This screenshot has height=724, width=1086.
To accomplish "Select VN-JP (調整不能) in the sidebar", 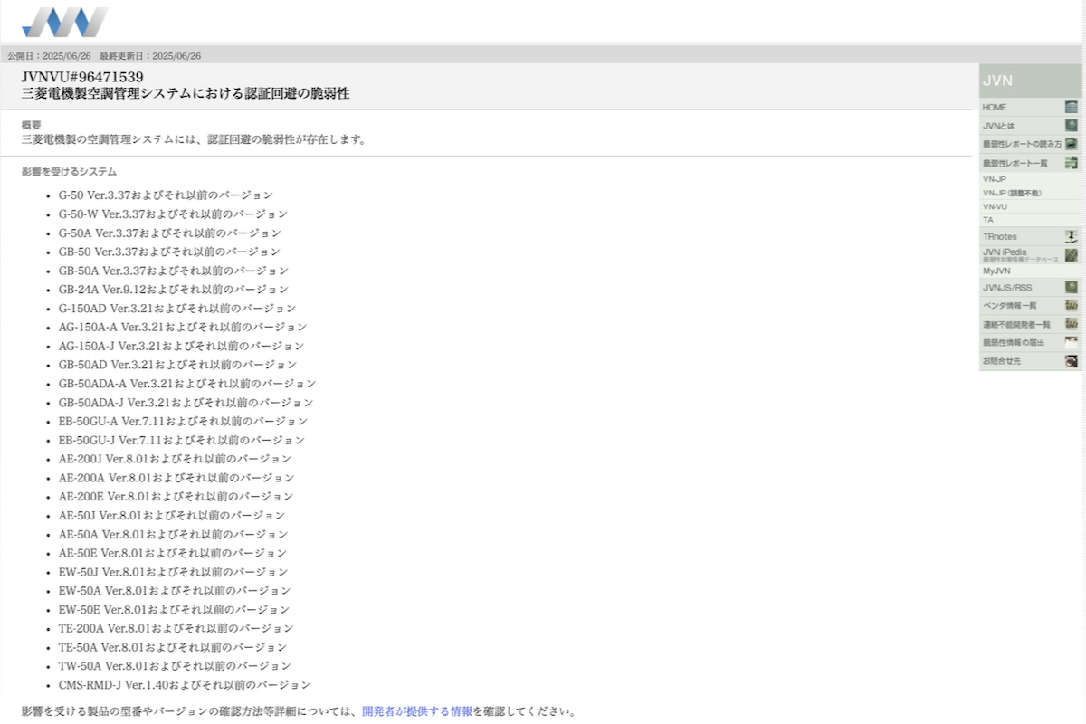I will coord(1011,193).
